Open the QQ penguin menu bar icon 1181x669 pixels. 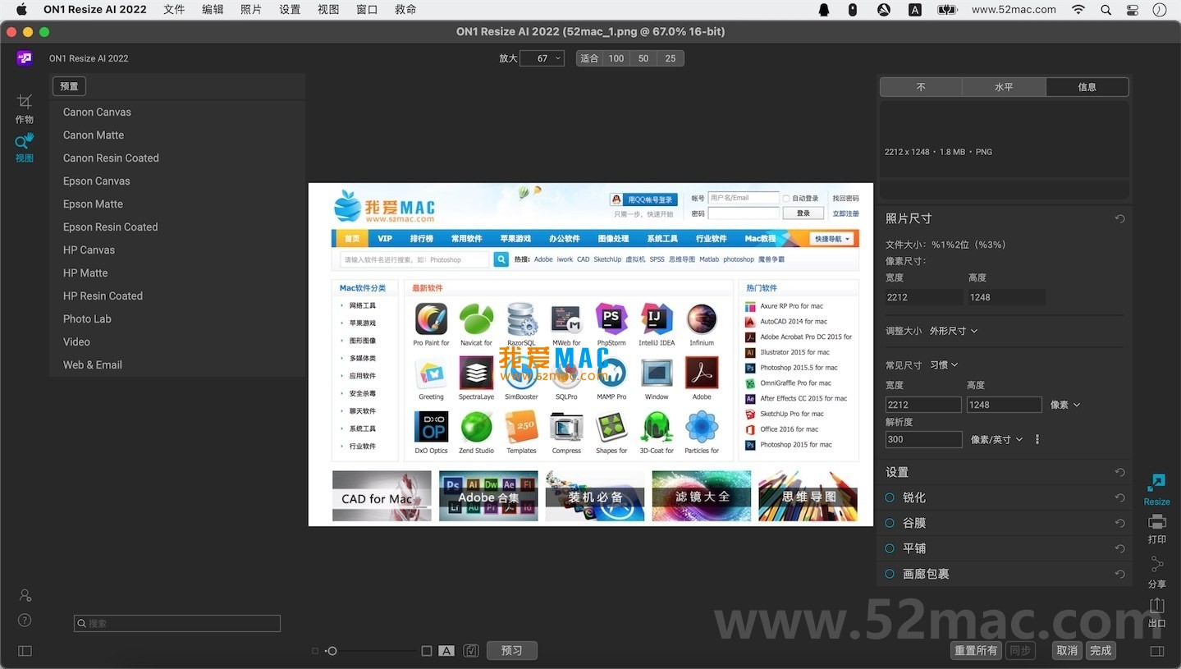tap(824, 10)
